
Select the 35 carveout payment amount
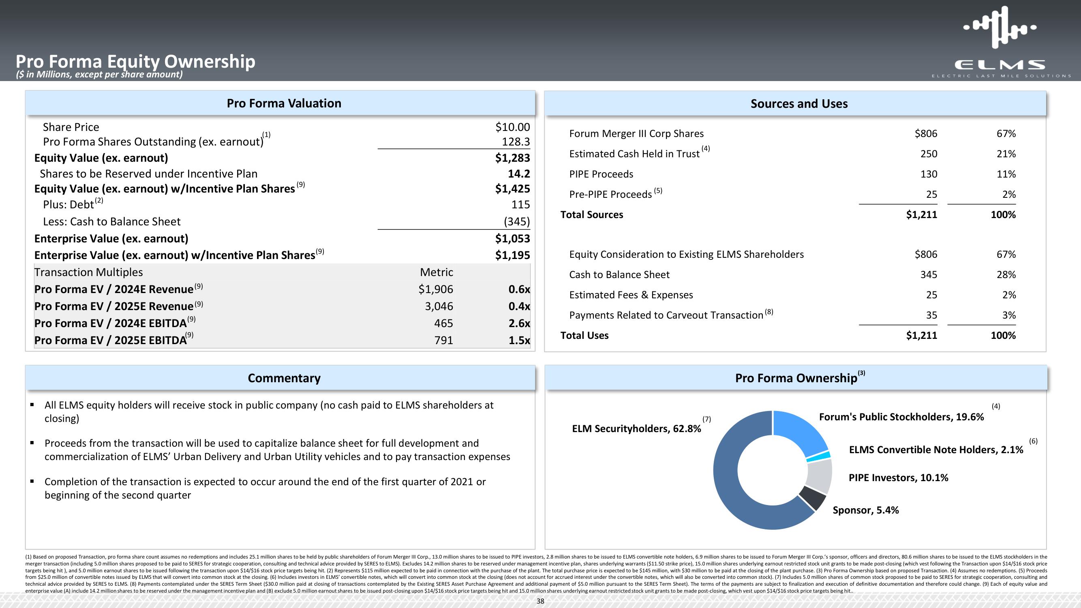coord(931,315)
